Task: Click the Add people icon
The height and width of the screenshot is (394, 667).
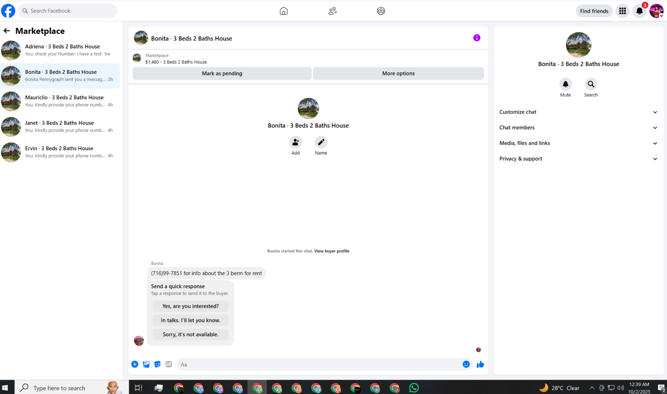Action: click(x=295, y=142)
